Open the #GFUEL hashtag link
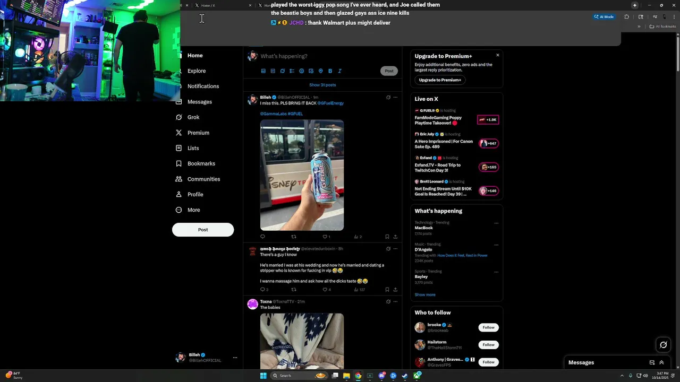Screen dimensions: 680x382 point(295,114)
